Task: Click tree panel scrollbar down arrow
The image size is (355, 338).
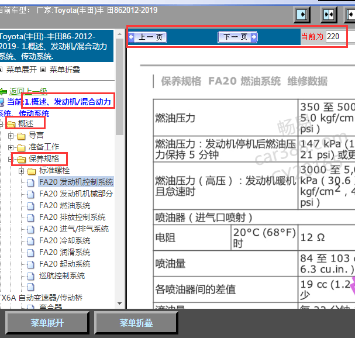Action: click(119, 303)
